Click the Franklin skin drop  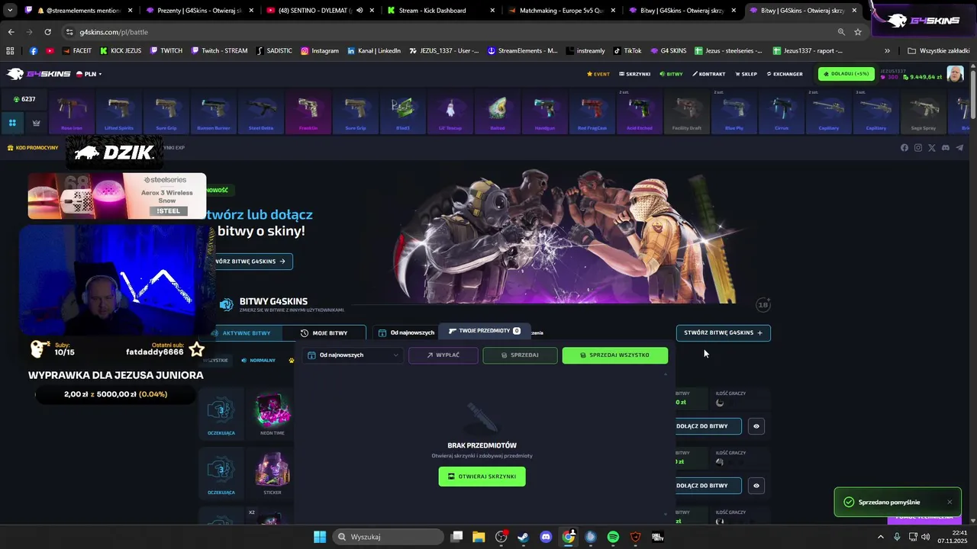[308, 111]
